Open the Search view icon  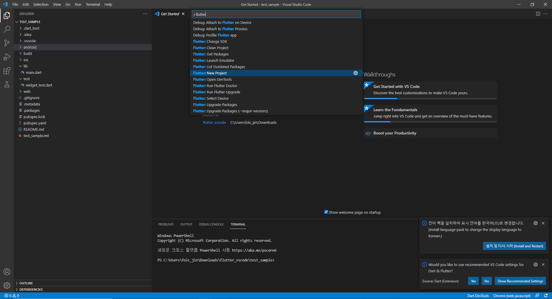tap(7, 29)
